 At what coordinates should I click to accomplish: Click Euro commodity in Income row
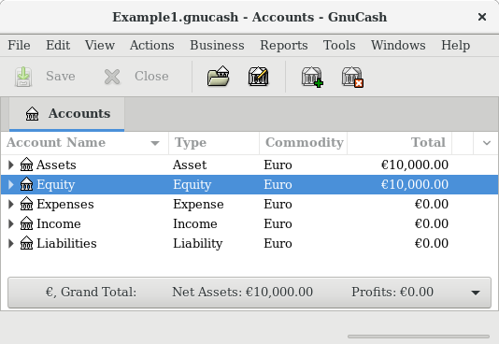coord(278,224)
